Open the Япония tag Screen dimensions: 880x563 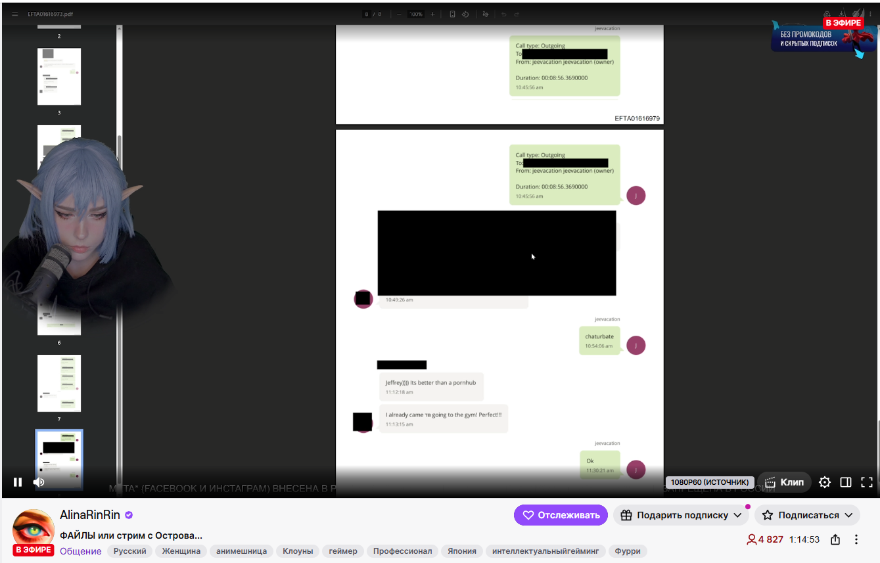pos(462,551)
